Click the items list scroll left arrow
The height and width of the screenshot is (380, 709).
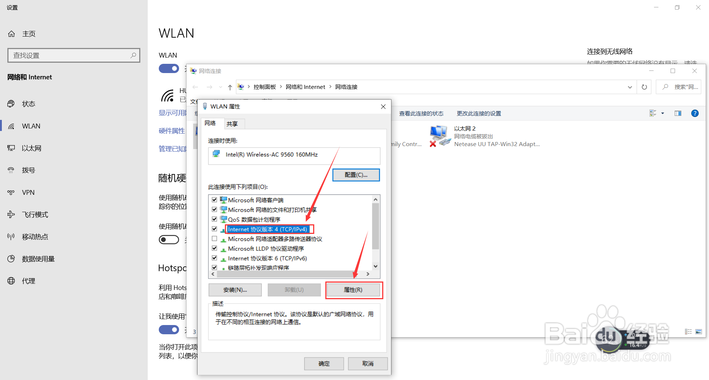(x=213, y=274)
